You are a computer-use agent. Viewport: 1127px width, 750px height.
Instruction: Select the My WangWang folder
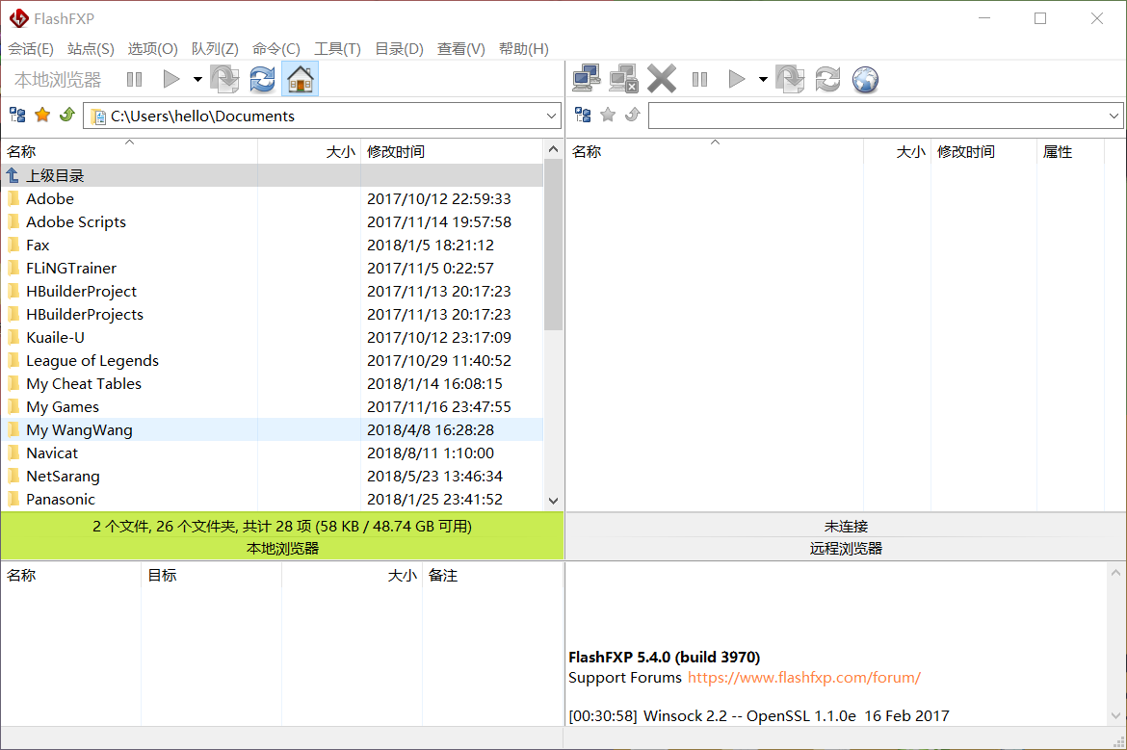click(272, 429)
